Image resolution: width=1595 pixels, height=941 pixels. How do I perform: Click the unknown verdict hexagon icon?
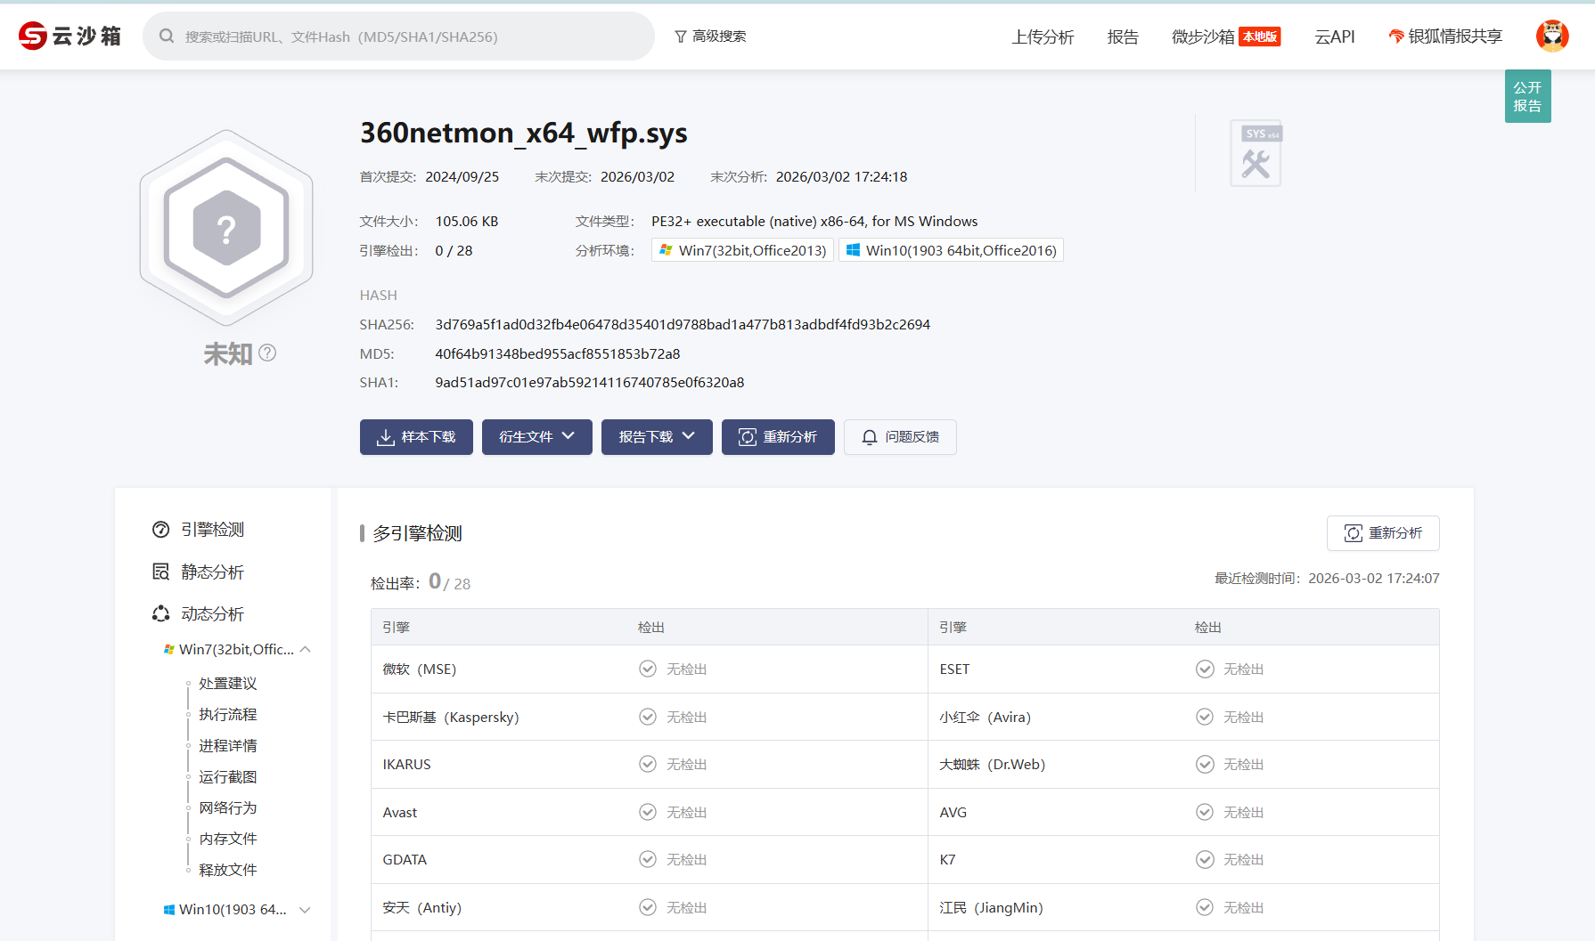point(226,229)
